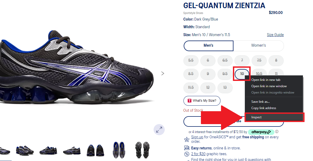The image size is (313, 161).
Task: Select Open link in new tab
Action: click(x=266, y=80)
